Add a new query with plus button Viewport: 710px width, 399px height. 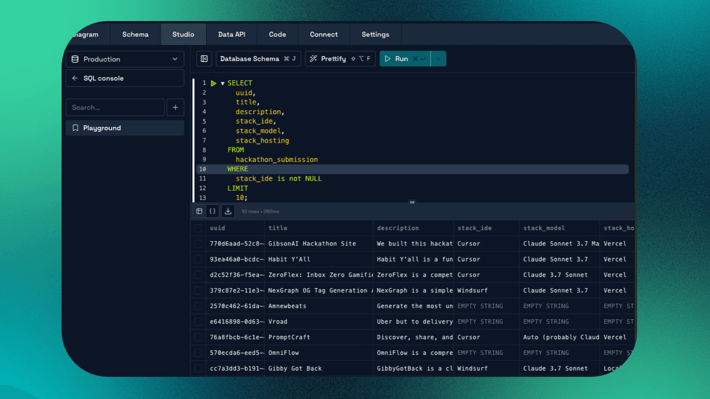click(175, 108)
